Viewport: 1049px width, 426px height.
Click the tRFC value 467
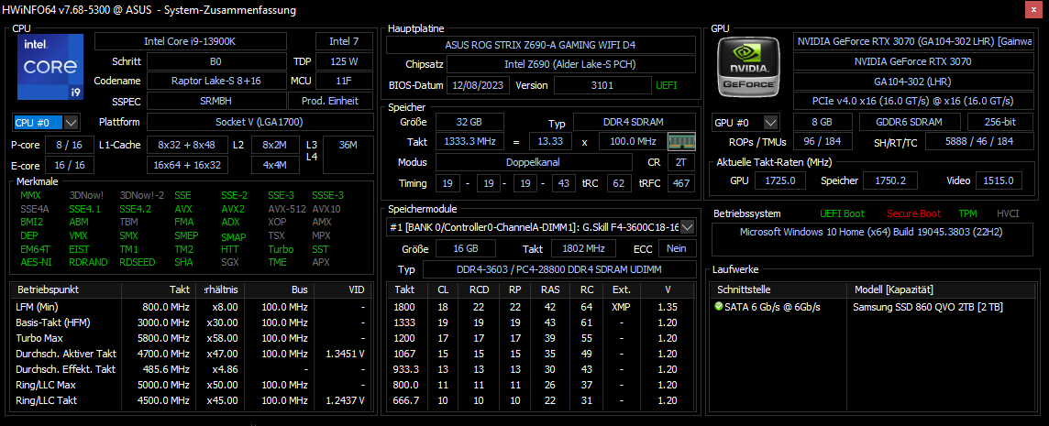click(x=681, y=182)
